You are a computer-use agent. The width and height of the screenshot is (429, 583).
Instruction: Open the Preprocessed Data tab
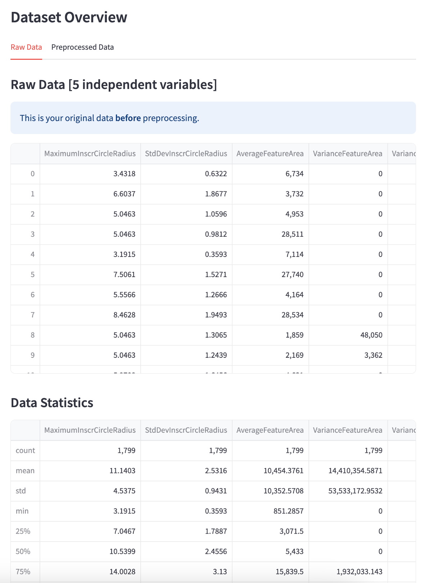(82, 47)
